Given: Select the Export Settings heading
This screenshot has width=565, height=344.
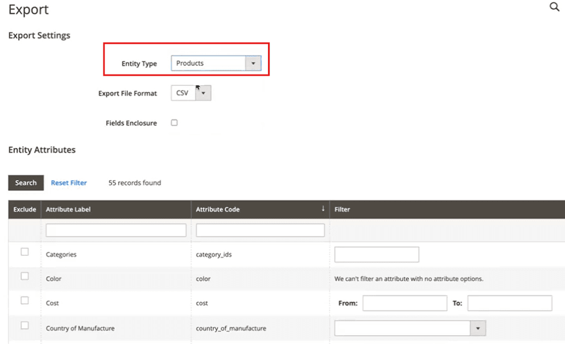Looking at the screenshot, I should [39, 35].
